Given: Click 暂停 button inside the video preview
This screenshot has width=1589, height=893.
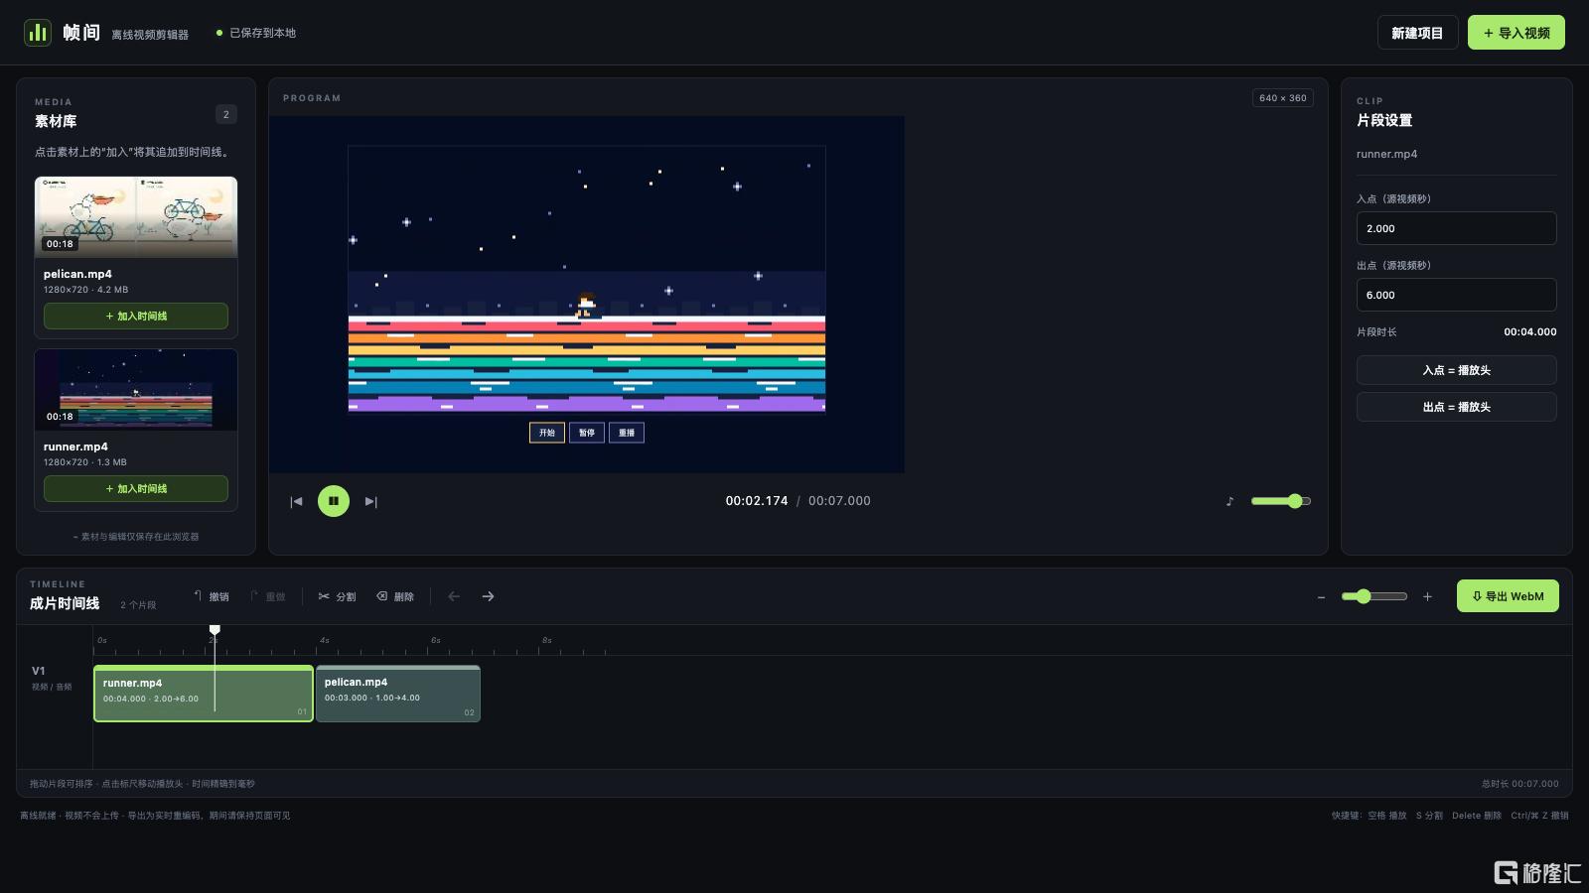Looking at the screenshot, I should [x=587, y=433].
